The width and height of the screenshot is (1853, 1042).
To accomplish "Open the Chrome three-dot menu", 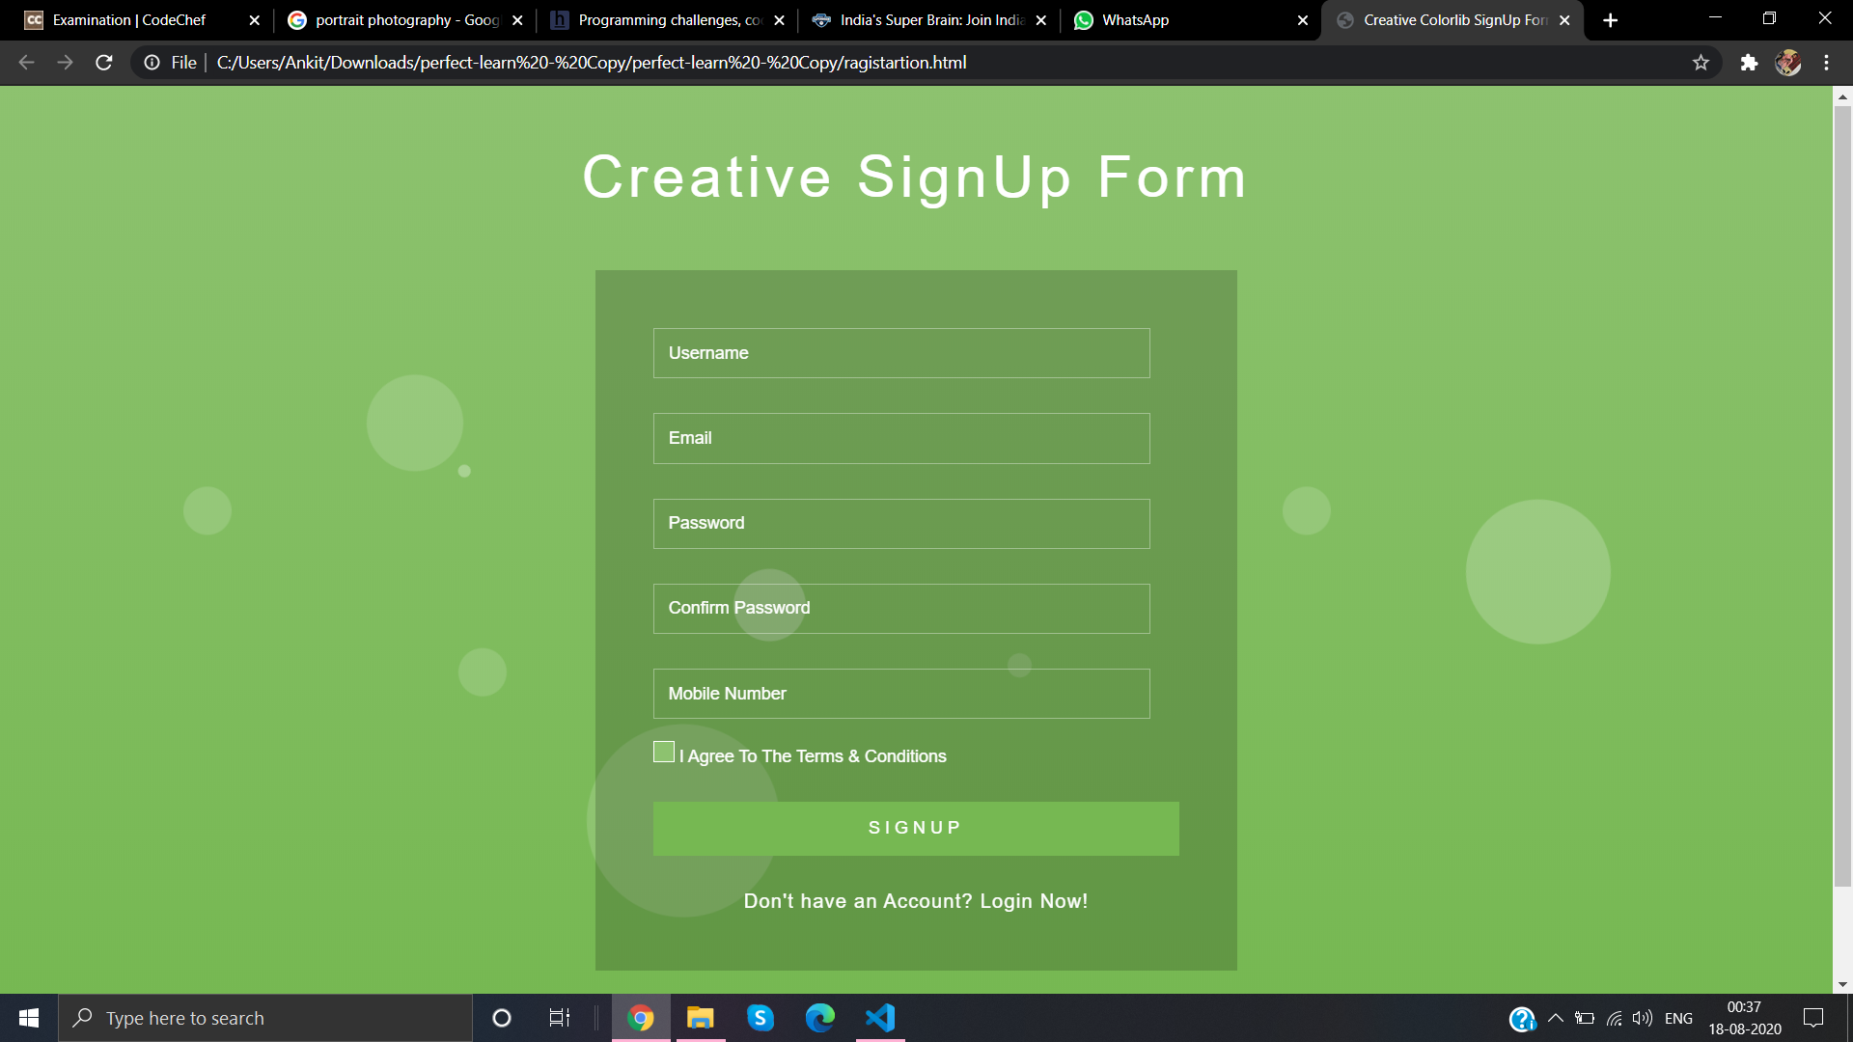I will click(x=1826, y=63).
